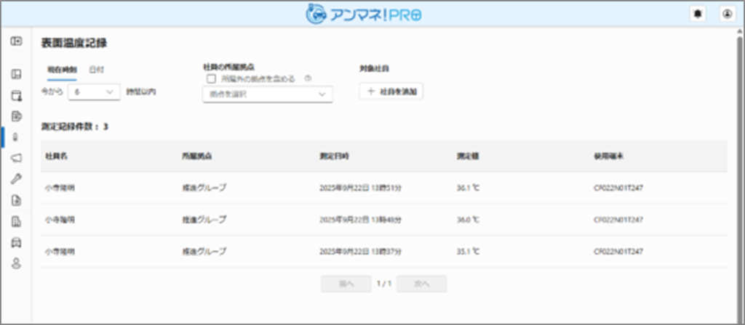Viewport: 745px width, 325px height.
Task: Click the megaphone icon in the sidebar
Action: coord(16,158)
